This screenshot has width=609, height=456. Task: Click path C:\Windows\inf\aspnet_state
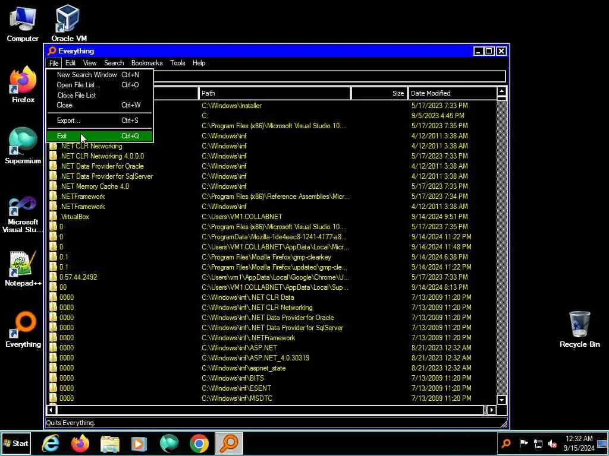coord(243,368)
